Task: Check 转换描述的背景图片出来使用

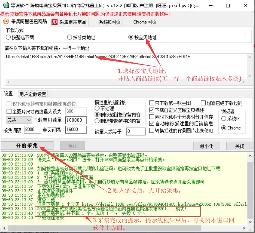Action: [181, 130]
